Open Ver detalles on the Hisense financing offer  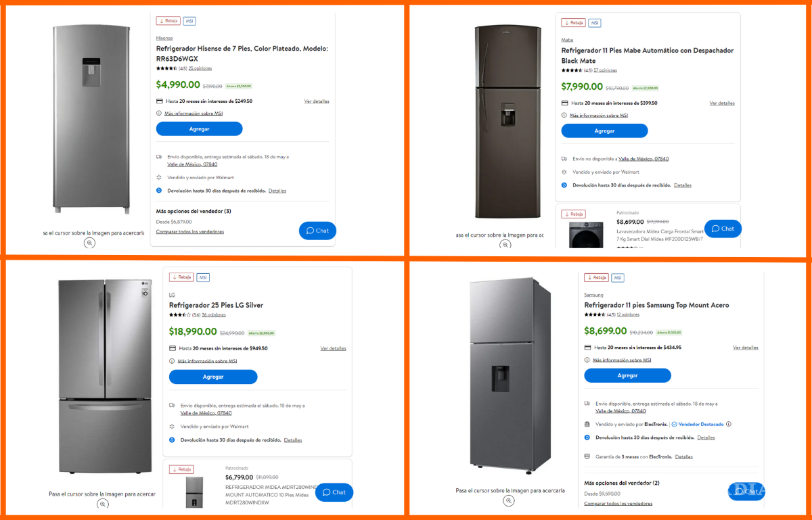317,100
